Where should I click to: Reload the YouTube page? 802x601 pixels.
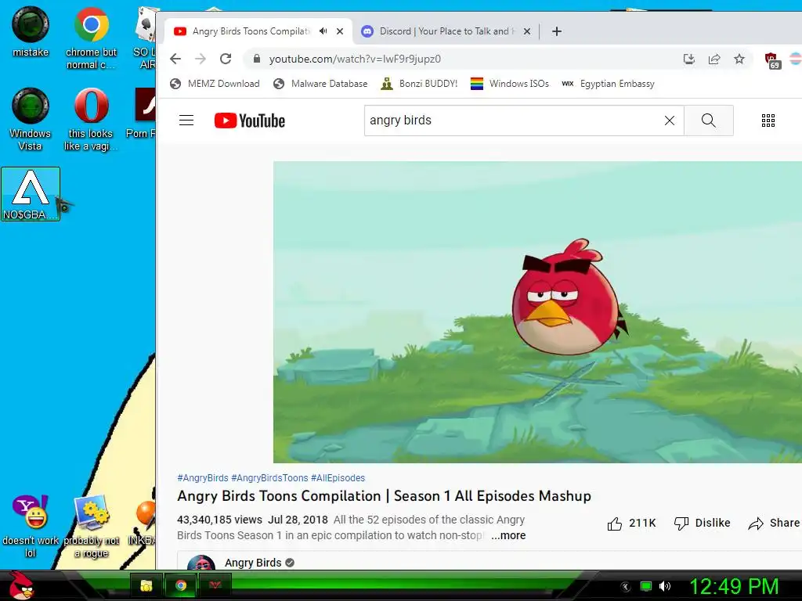pos(226,59)
